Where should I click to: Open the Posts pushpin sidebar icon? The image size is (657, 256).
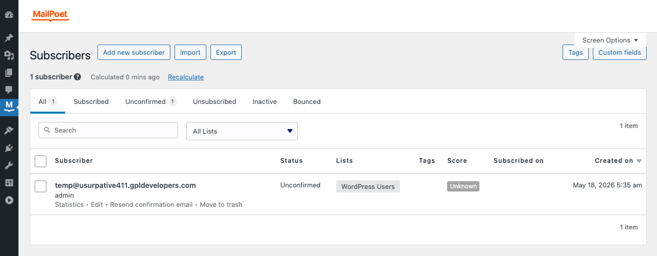coord(9,38)
